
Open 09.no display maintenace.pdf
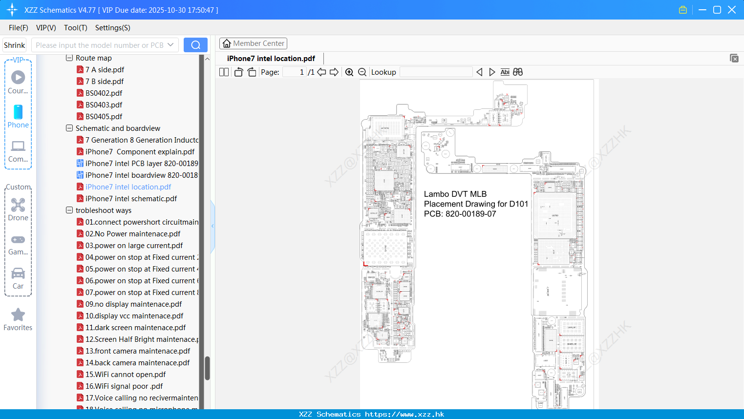point(129,304)
